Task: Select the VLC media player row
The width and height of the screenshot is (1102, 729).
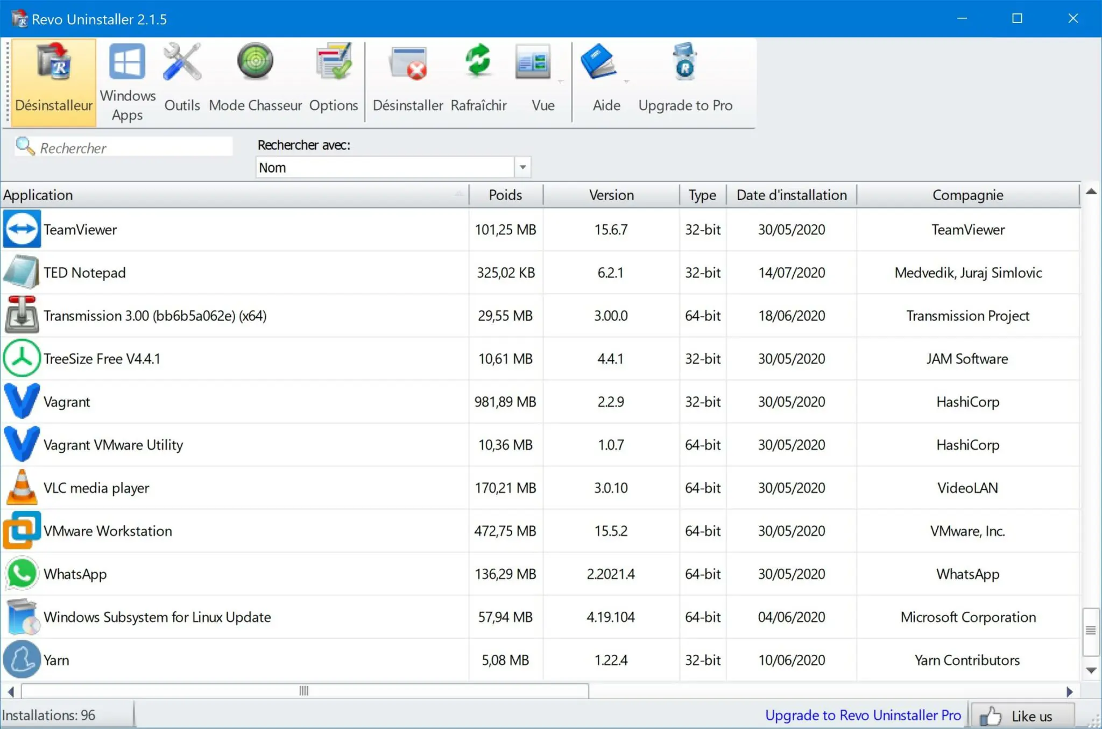Action: 96,488
